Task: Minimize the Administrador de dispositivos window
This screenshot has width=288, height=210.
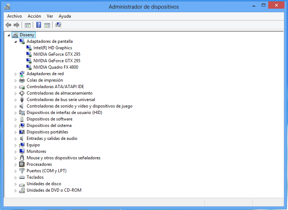Action: pos(254,5)
